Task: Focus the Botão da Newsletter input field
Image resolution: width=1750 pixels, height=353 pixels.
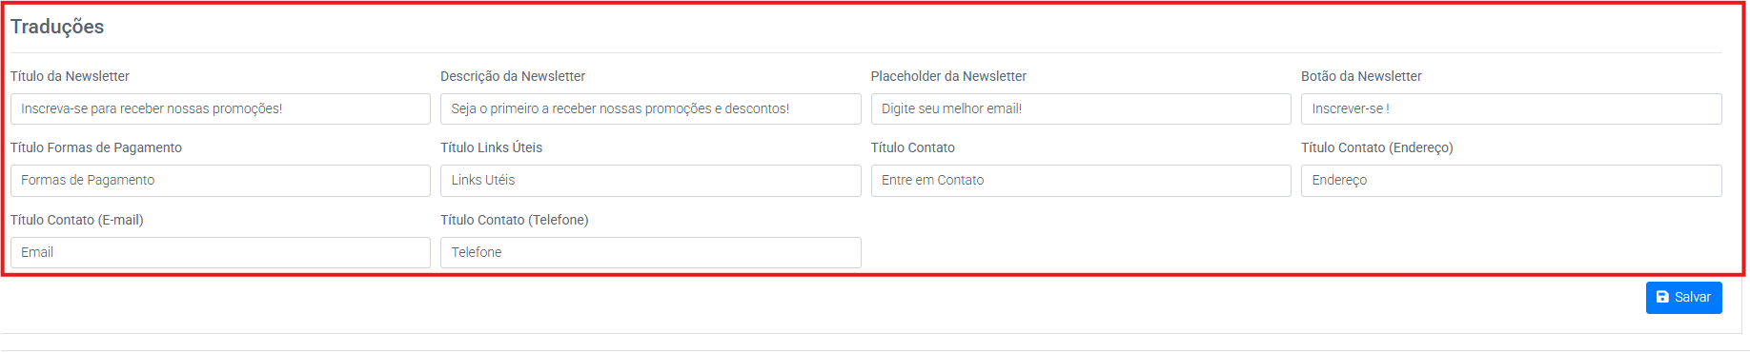Action: pos(1511,108)
